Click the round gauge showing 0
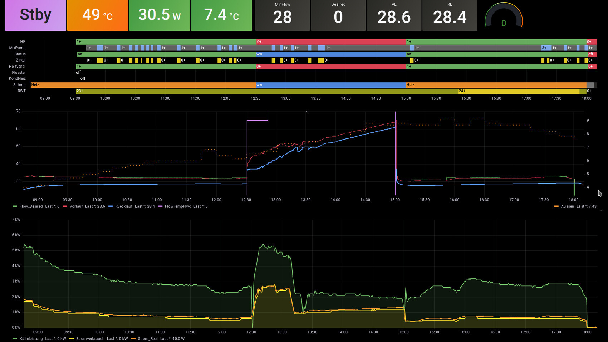 click(x=504, y=17)
